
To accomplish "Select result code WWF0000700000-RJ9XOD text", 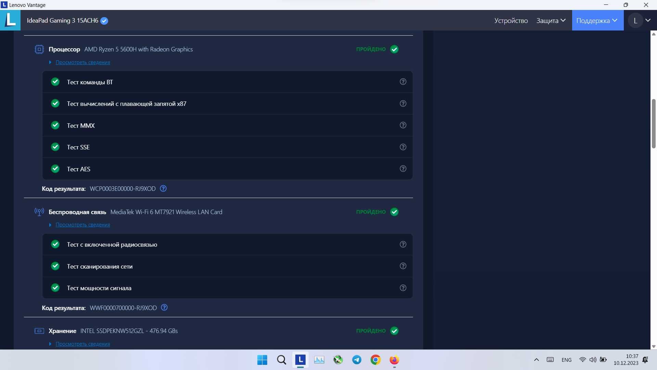I will [x=123, y=308].
